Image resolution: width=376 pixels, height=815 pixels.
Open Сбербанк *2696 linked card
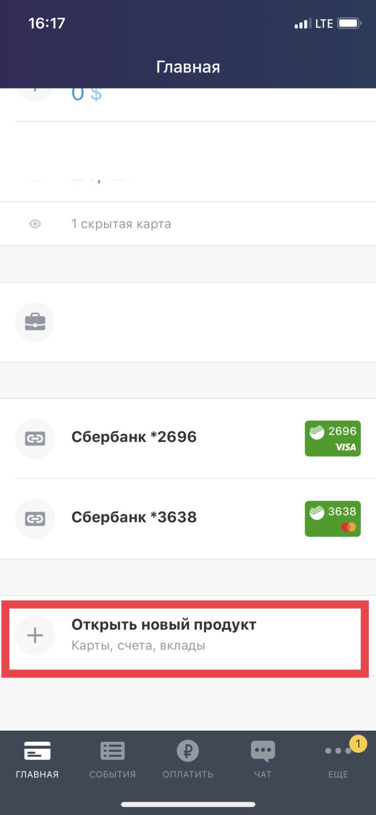134,437
